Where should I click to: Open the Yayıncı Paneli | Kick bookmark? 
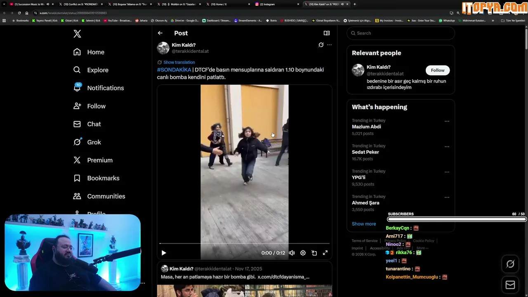45,21
